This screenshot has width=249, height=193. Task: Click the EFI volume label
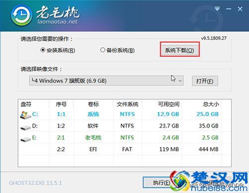point(93,149)
